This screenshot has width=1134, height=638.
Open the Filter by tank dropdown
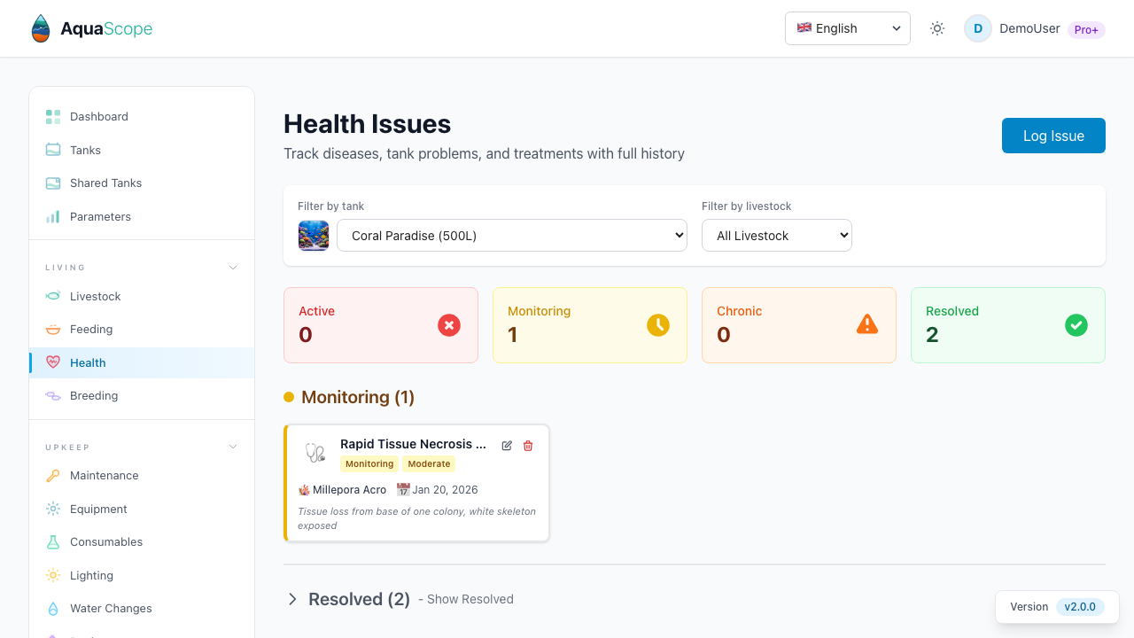pyautogui.click(x=512, y=236)
